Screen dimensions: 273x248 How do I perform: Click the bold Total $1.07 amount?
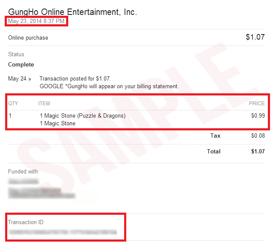click(258, 151)
